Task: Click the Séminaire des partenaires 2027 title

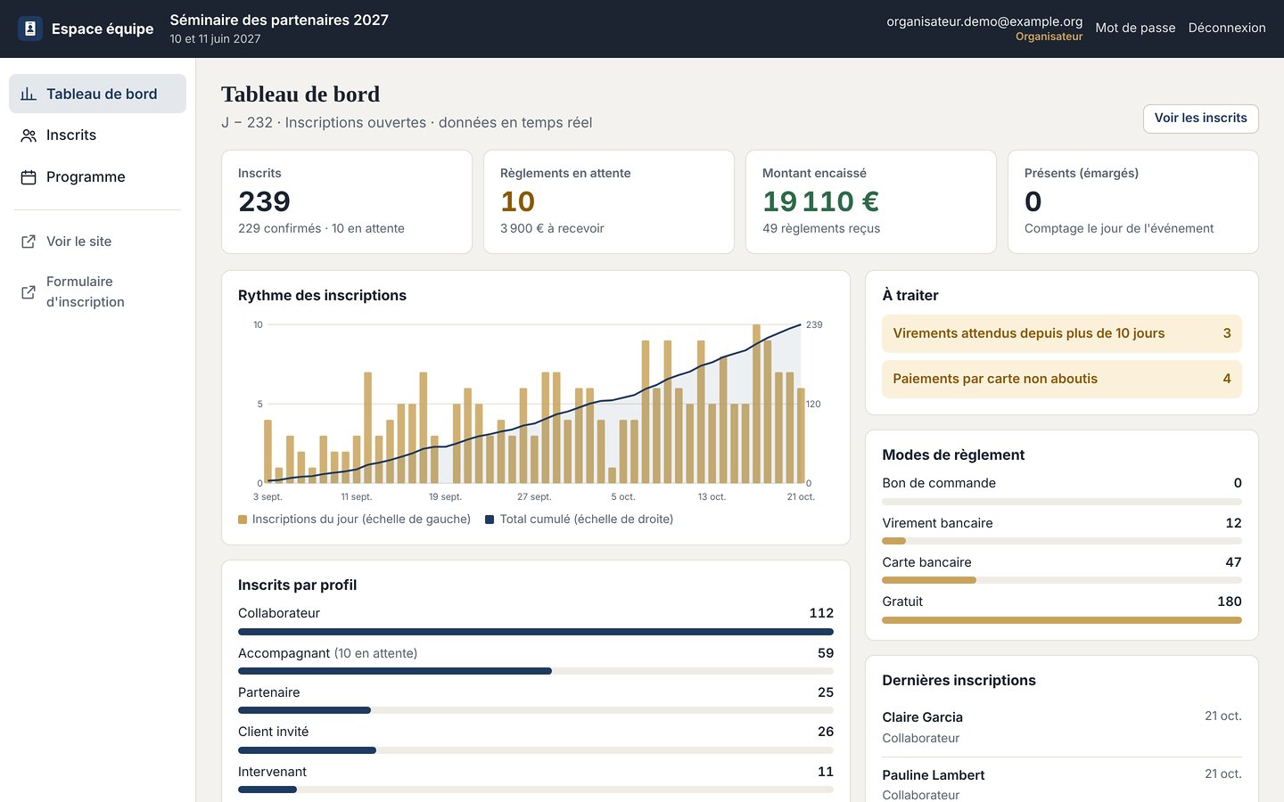Action: (x=279, y=20)
